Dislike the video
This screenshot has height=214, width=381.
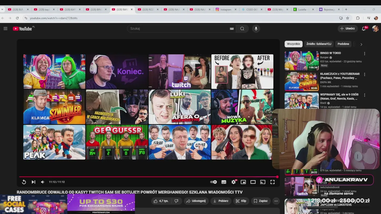(176, 201)
